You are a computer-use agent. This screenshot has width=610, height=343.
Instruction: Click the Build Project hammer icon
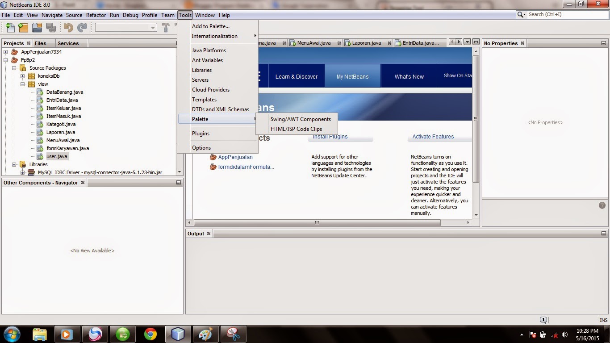(166, 28)
